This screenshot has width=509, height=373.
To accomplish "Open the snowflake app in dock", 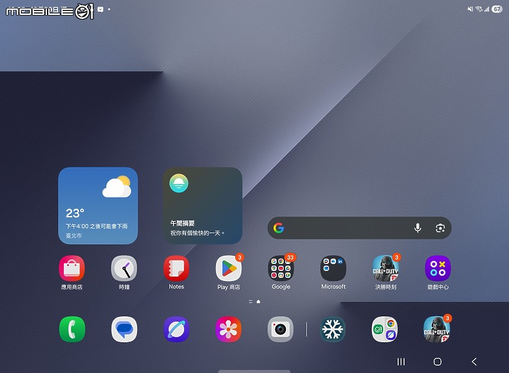I will point(332,329).
